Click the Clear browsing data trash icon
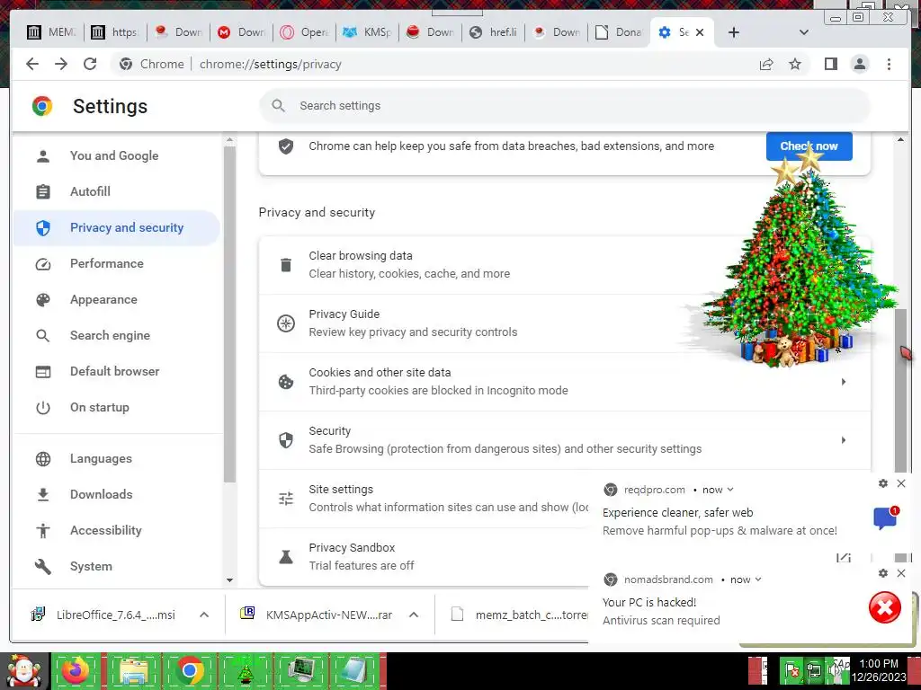Viewport: 921px width, 690px height. (286, 265)
